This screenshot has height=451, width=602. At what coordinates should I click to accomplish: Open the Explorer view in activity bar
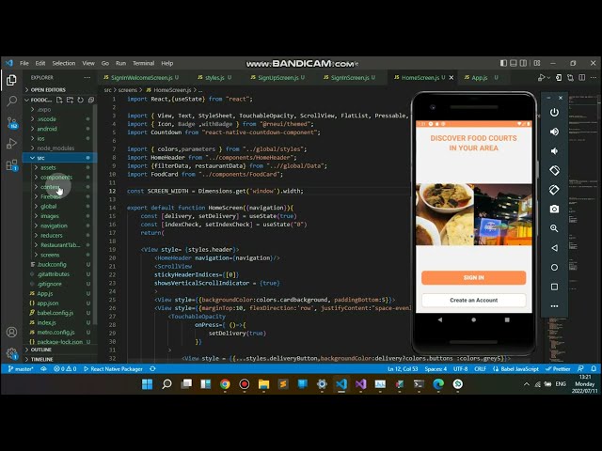(11, 80)
